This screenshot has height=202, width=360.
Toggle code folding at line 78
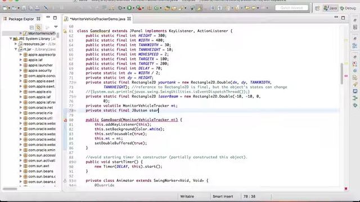point(75,111)
